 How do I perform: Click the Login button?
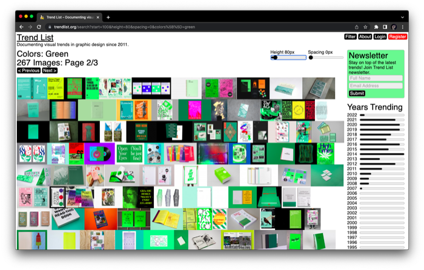coord(380,37)
